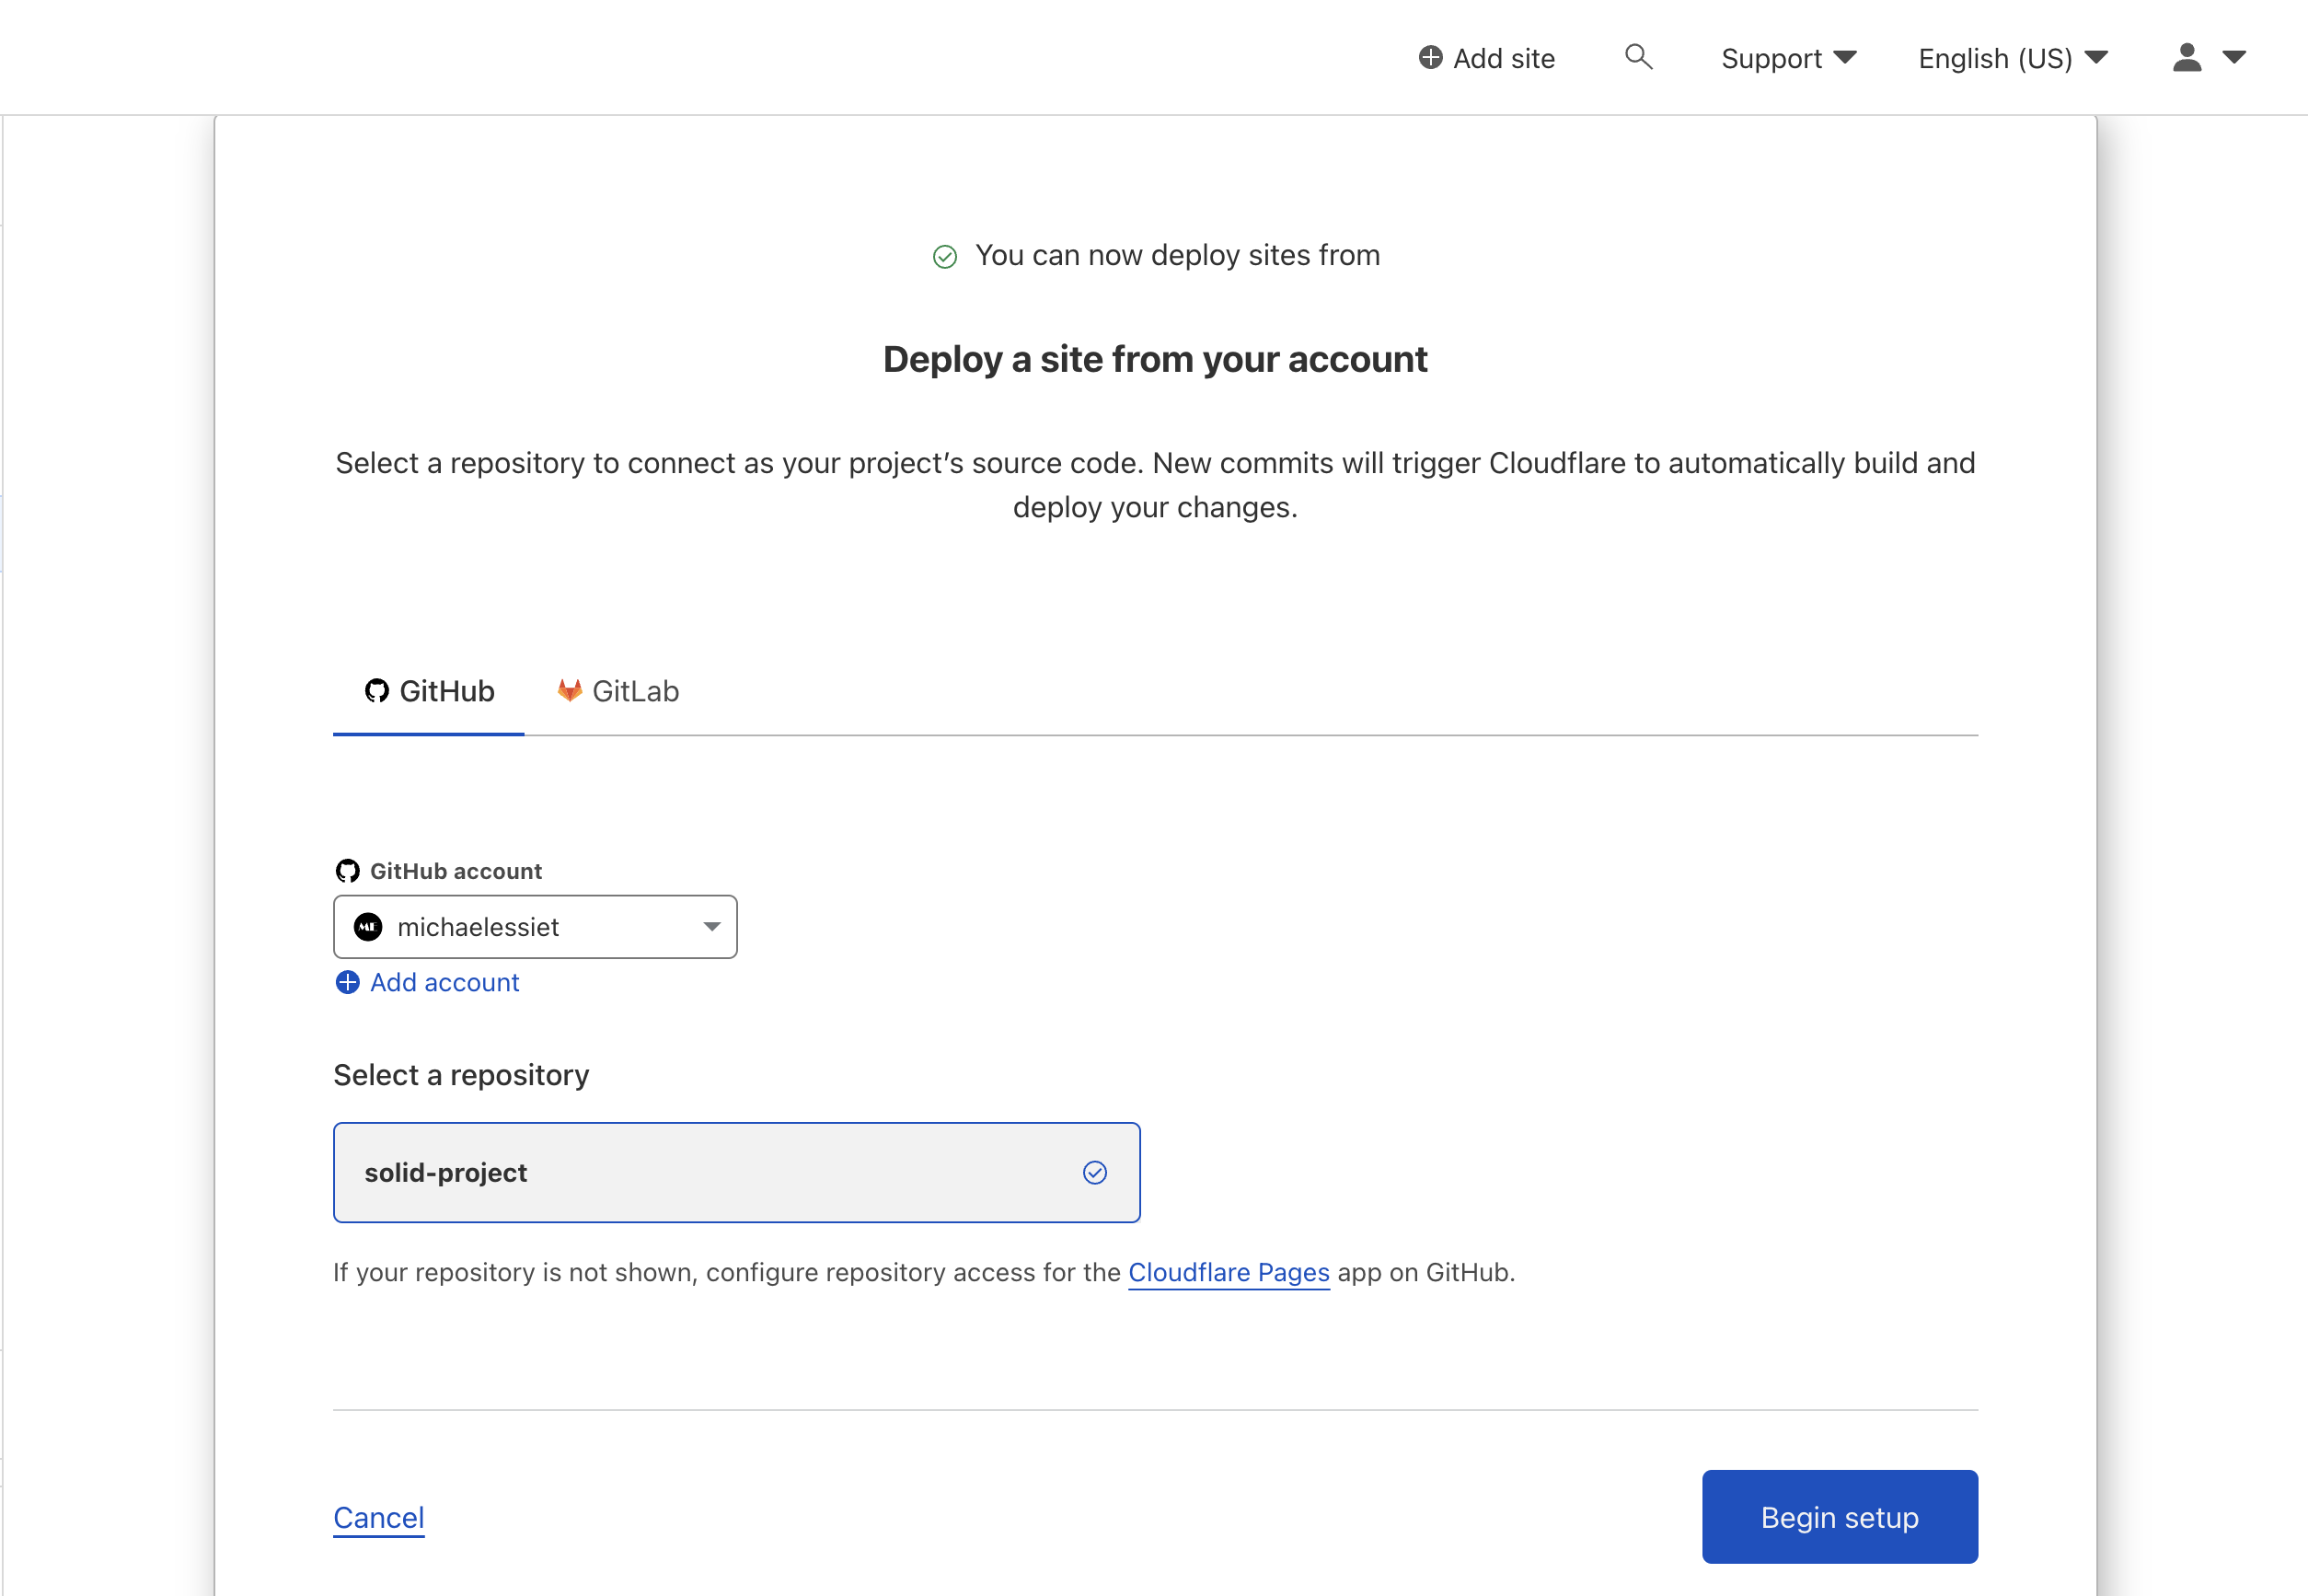
Task: Click the plus icon beside Add account
Action: (x=347, y=983)
